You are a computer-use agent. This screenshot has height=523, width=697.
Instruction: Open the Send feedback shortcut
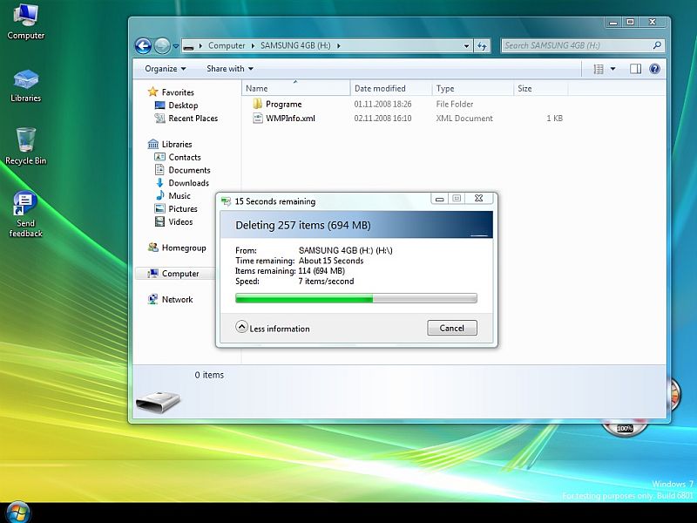[25, 214]
